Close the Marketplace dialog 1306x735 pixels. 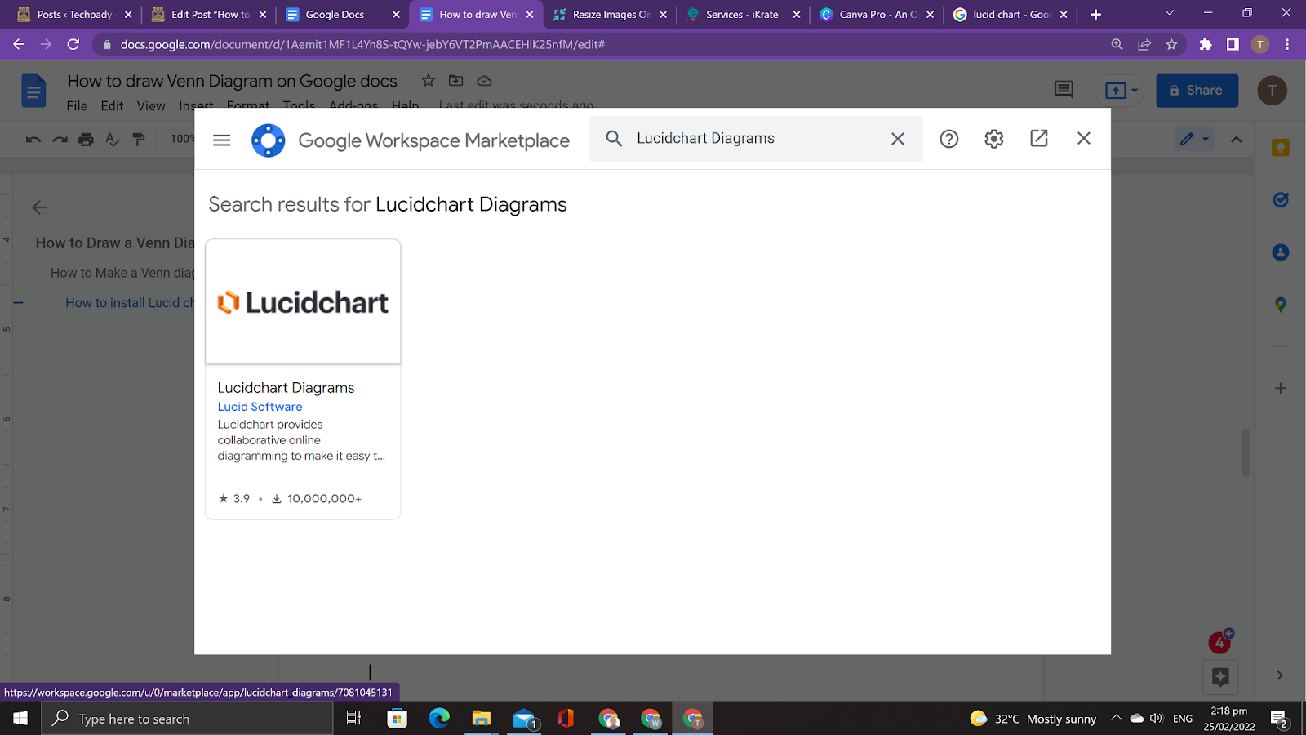(x=1084, y=139)
